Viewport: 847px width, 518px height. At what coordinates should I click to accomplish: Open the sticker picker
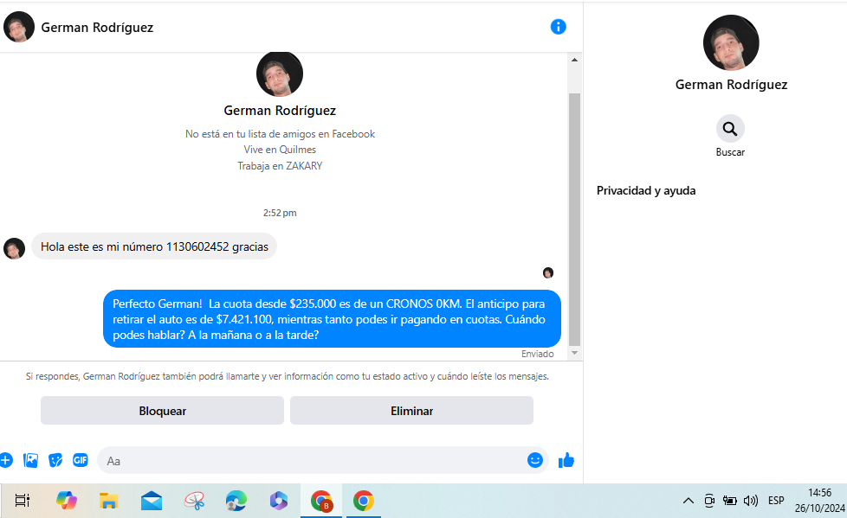(55, 460)
